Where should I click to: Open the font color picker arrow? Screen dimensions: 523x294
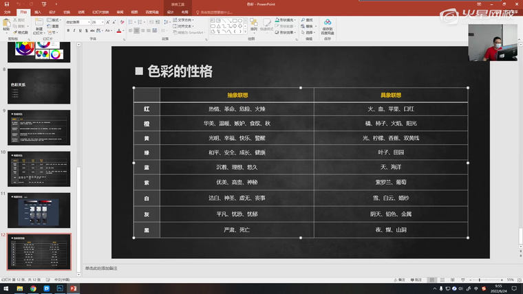click(x=124, y=31)
